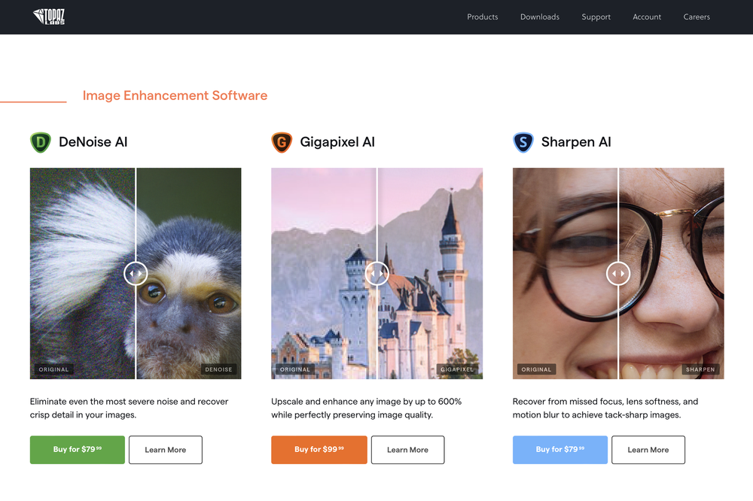Click the blue Sharpen AI shield icon
This screenshot has height=501, width=753.
(x=523, y=142)
